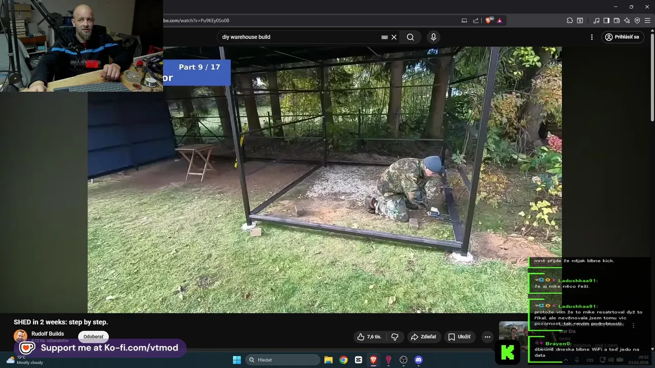Viewport: 655px width, 368px height.
Task: Open the on-screen keyboard icon in search box
Action: pos(384,37)
